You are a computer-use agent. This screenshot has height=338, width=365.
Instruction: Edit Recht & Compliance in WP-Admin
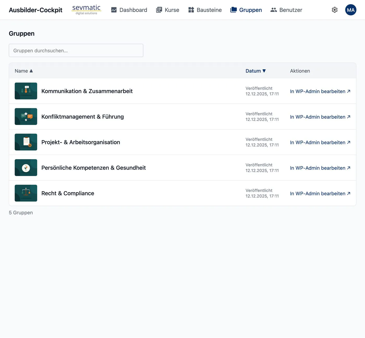(320, 193)
